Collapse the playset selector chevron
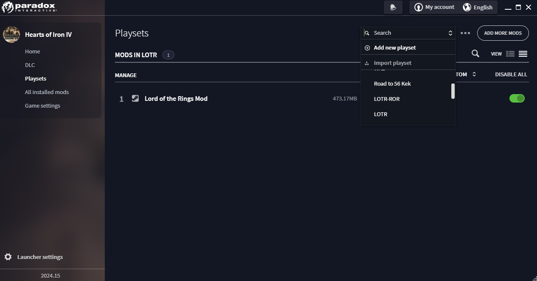This screenshot has width=537, height=281. point(450,33)
